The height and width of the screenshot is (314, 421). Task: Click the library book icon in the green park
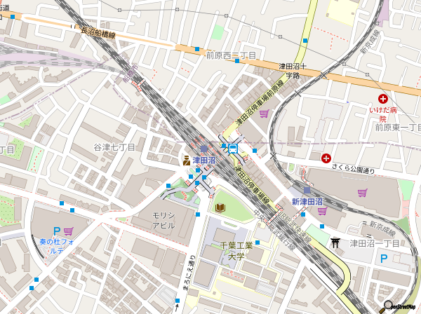[x=220, y=207]
